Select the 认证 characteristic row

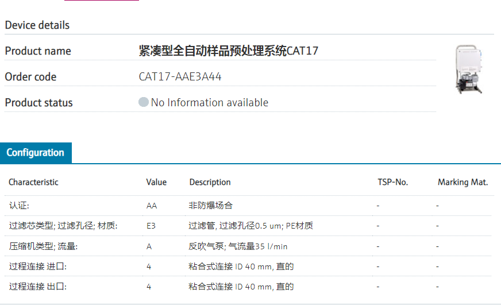click(19, 206)
